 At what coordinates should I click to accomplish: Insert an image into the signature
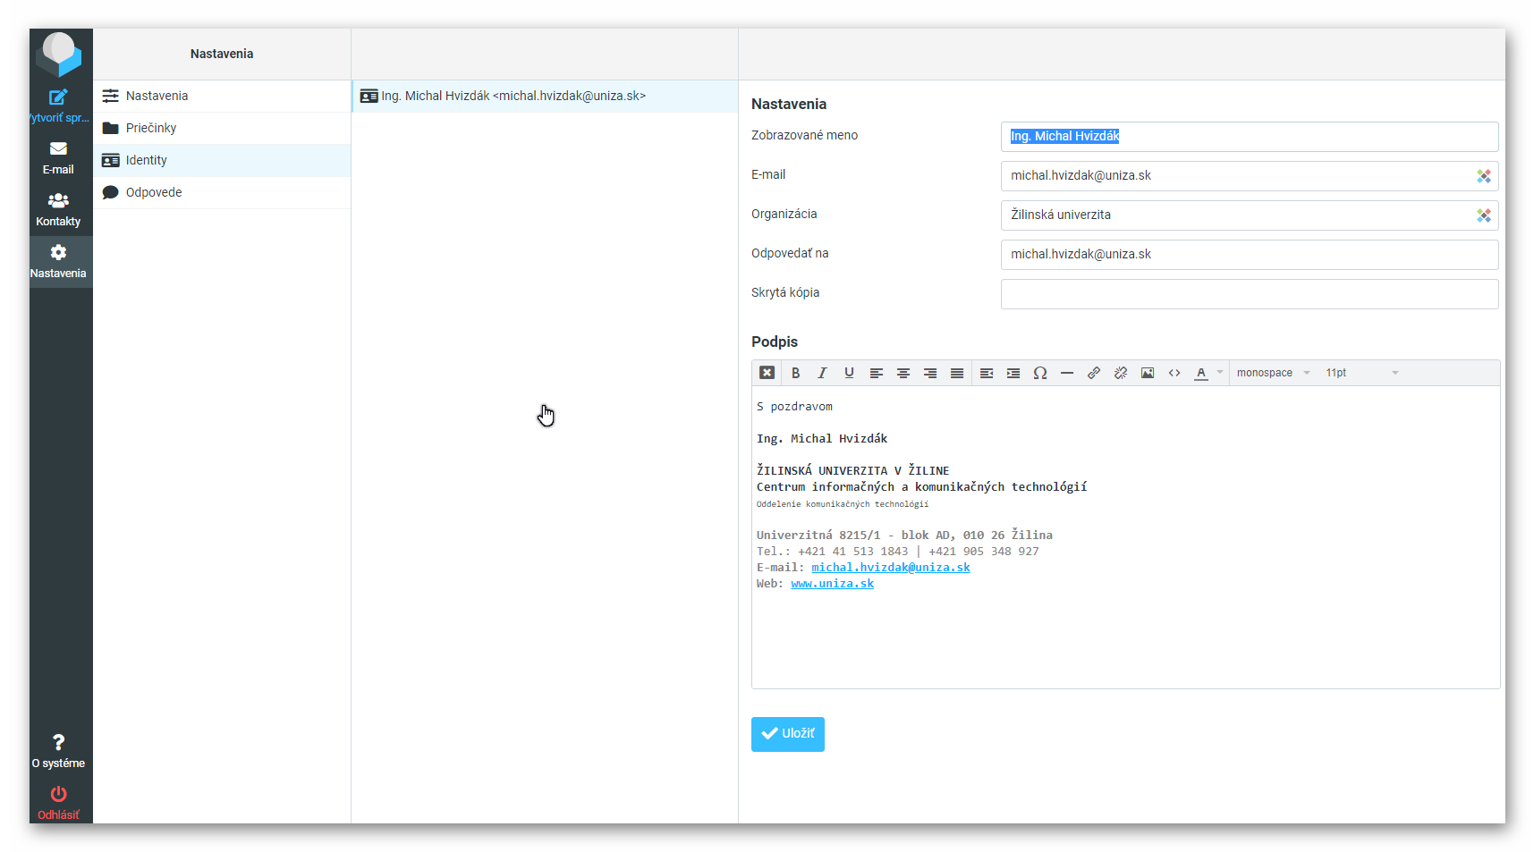tap(1147, 373)
